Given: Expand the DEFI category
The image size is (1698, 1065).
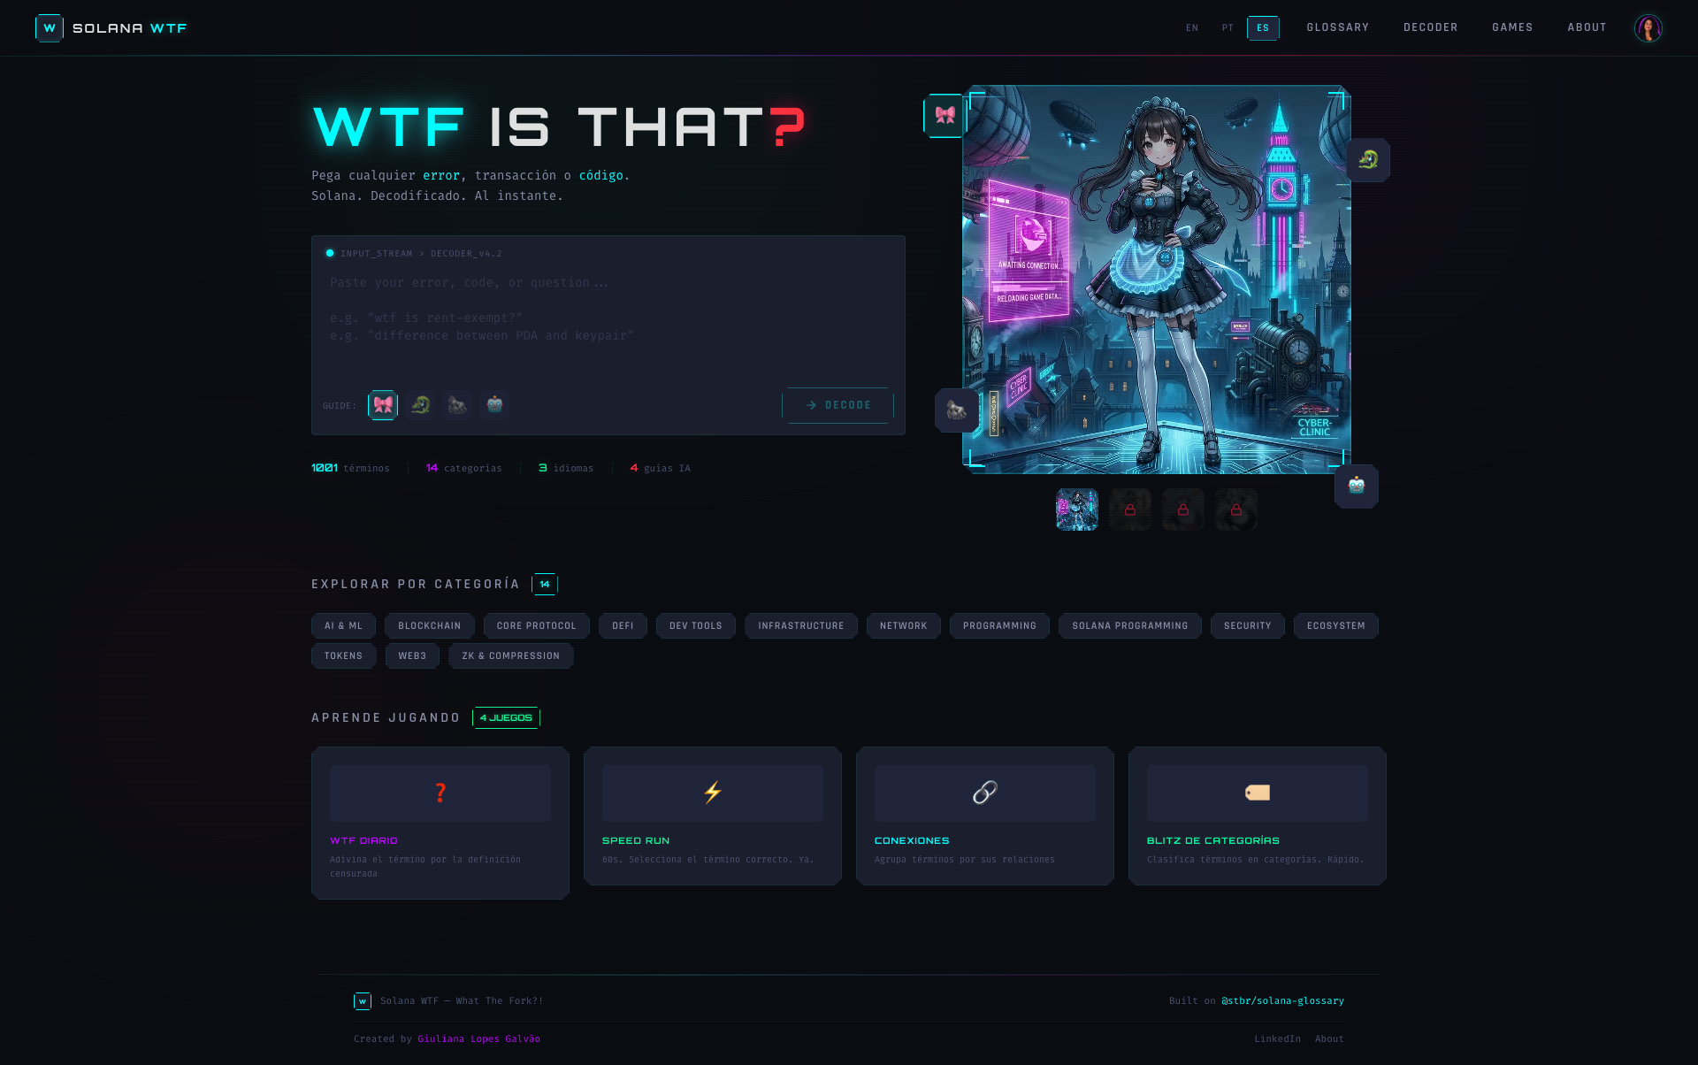Looking at the screenshot, I should pyautogui.click(x=623, y=625).
